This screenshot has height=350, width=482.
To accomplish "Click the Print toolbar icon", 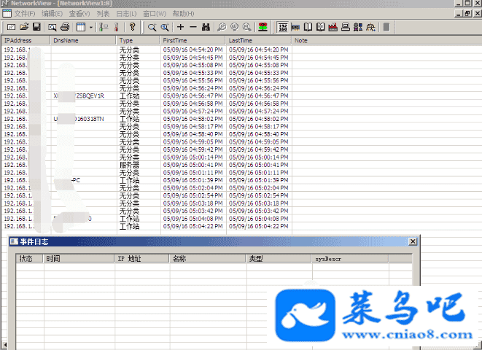I will point(65,27).
